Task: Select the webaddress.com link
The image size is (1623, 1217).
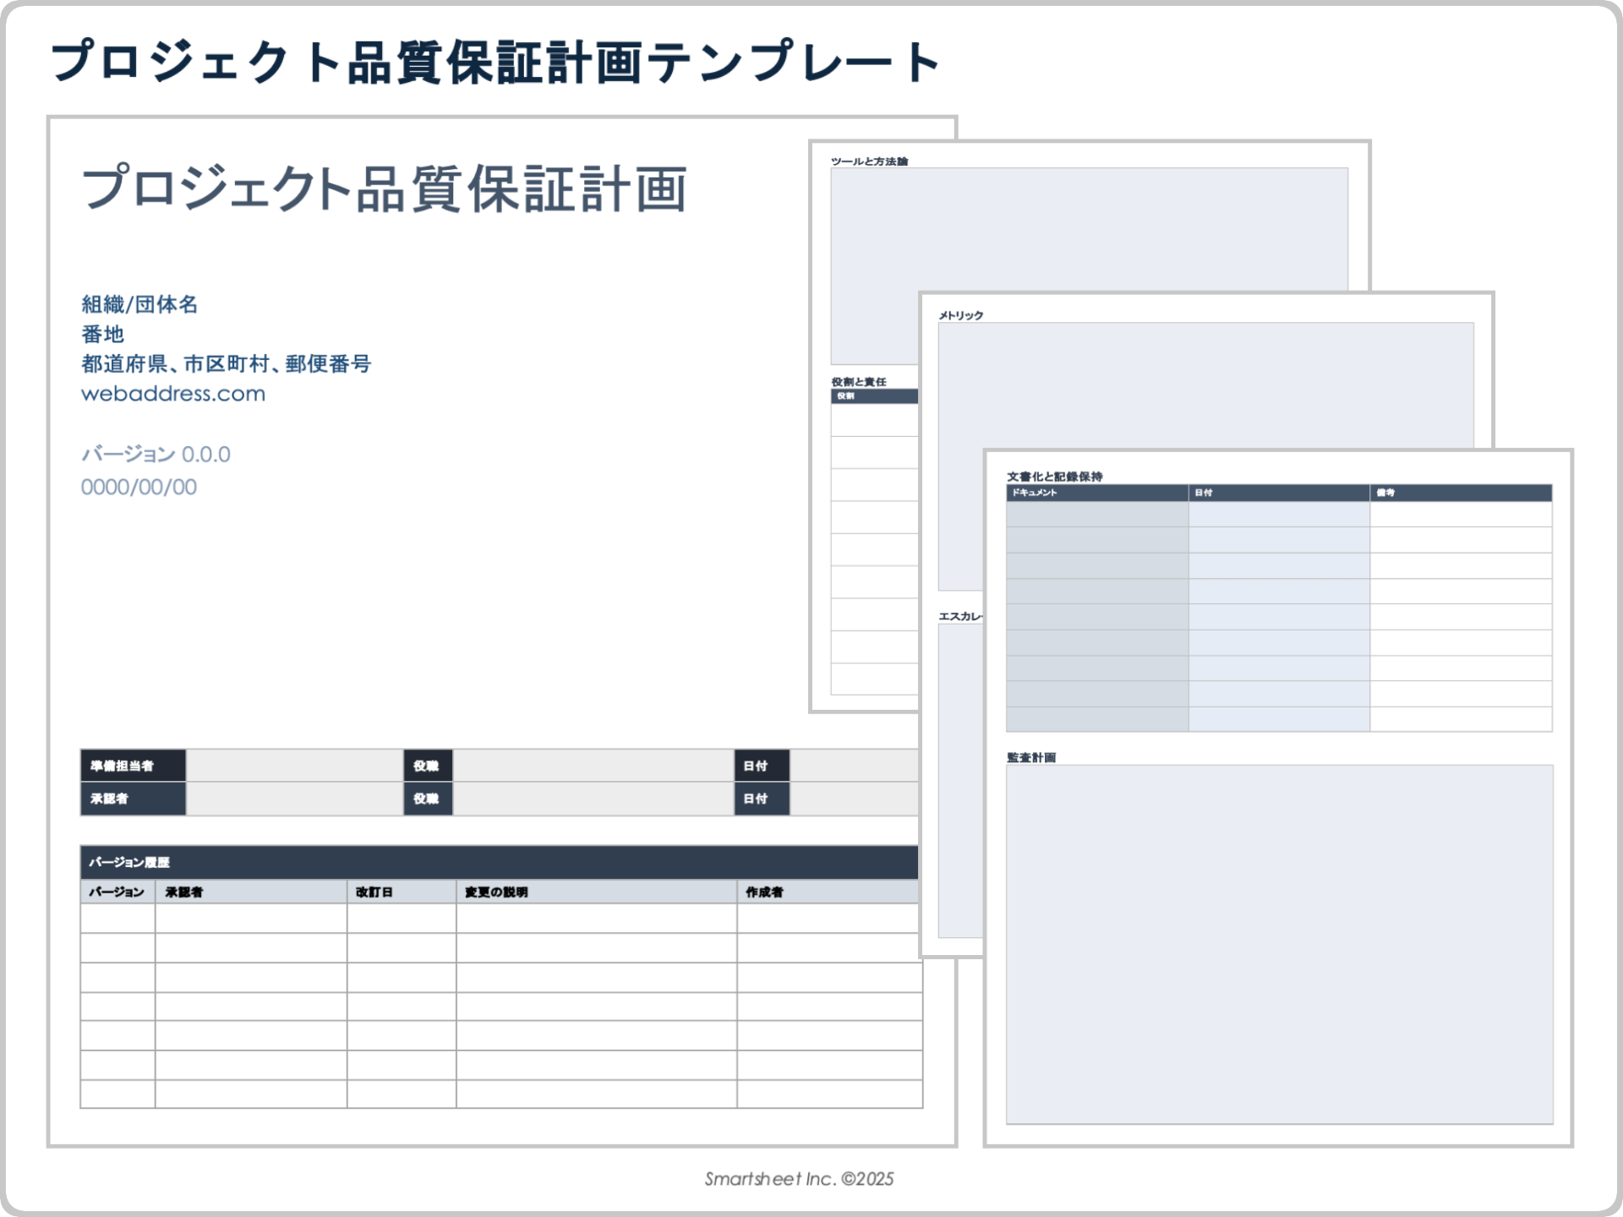Action: (172, 393)
